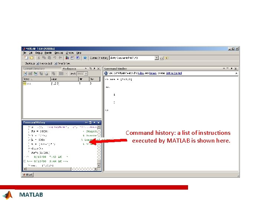Open the Debug menu
This screenshot has width=267, height=200.
point(39,53)
